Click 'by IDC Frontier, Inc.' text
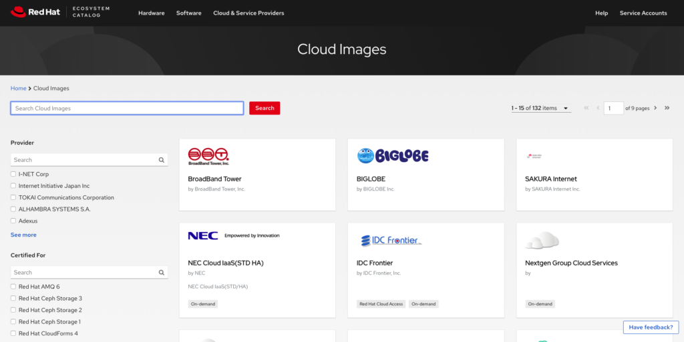This screenshot has width=684, height=342. coord(379,273)
